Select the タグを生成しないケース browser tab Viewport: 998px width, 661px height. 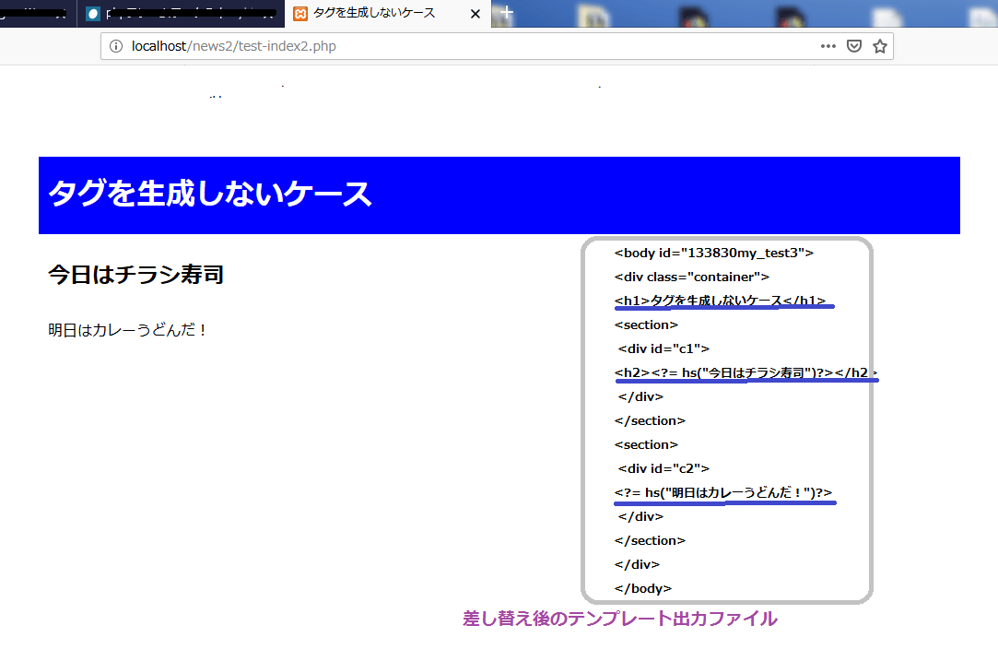click(388, 14)
